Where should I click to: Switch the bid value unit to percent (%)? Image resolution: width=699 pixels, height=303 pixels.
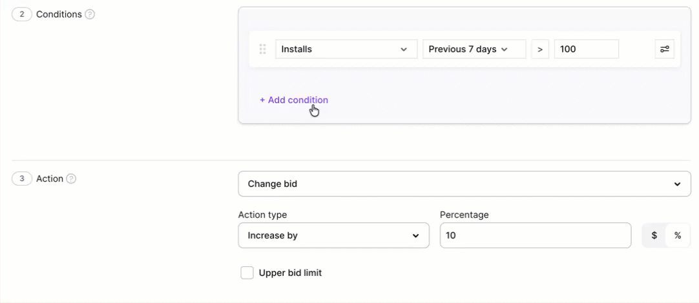[677, 235]
